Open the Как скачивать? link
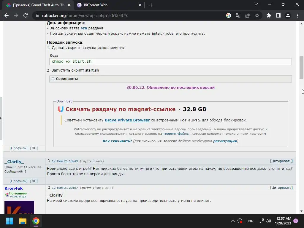Screen dimensions: 304x228 pyautogui.click(x=117, y=141)
